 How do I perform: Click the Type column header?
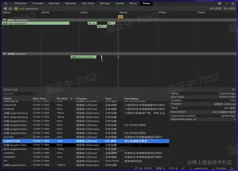pos(108,98)
